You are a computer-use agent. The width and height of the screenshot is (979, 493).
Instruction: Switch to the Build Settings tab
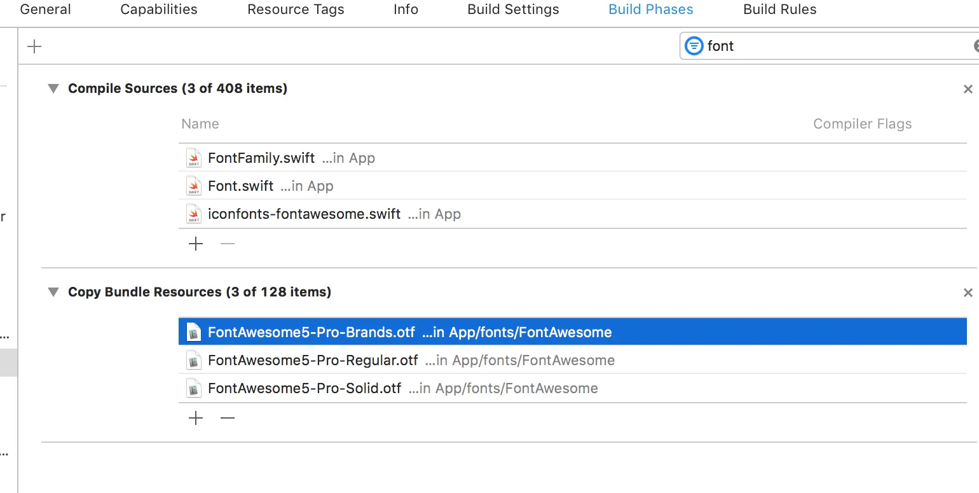[x=513, y=10]
